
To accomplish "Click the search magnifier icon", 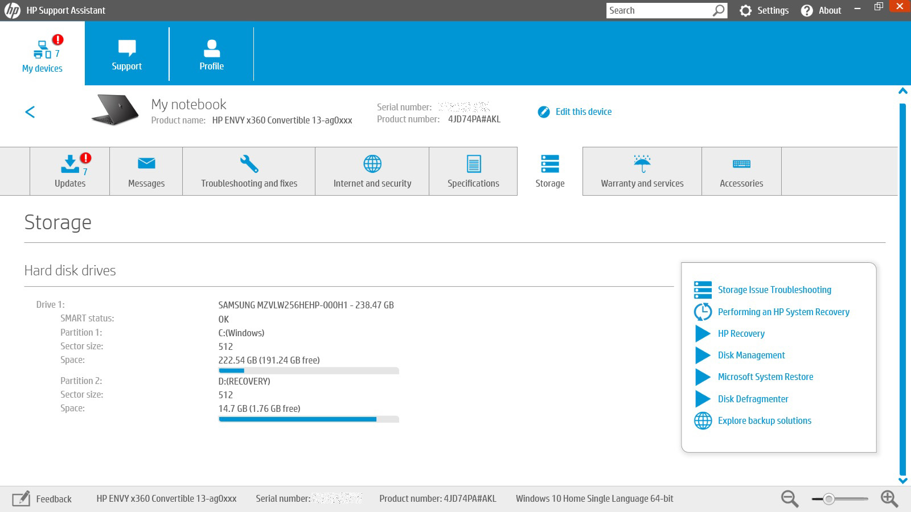I will tap(719, 10).
